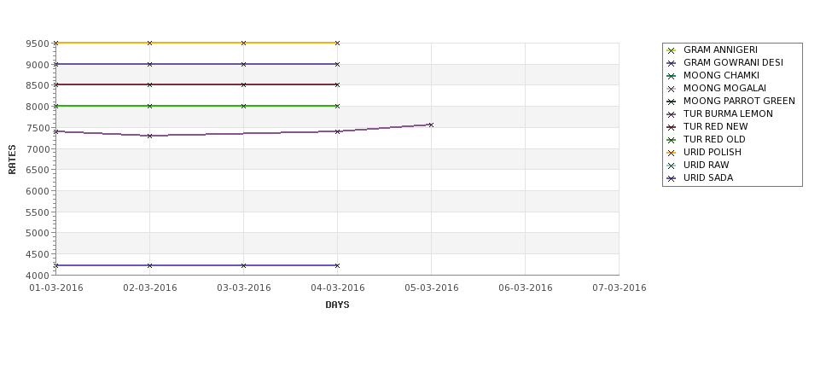Click the URID POLISH orange legend marker

point(672,153)
